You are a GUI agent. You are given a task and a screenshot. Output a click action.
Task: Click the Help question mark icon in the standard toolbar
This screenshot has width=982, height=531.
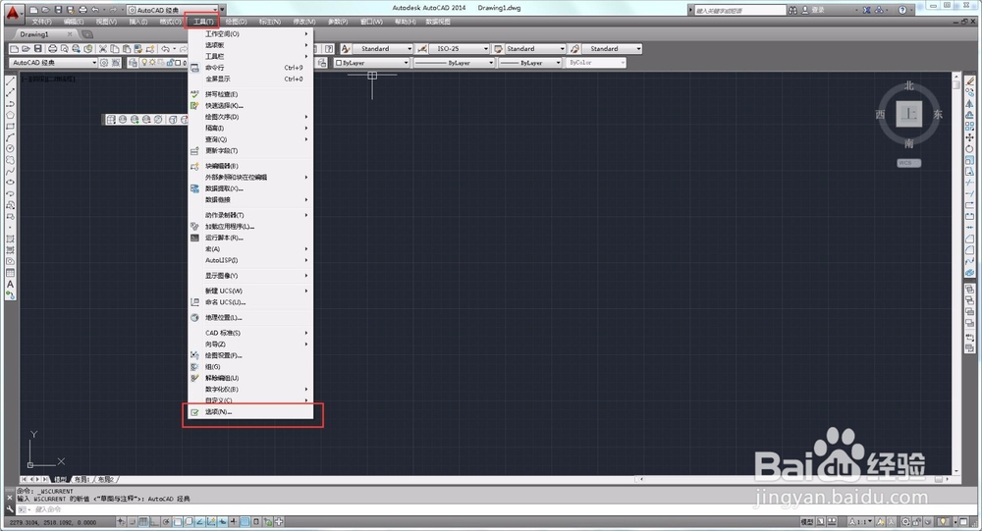click(x=329, y=49)
